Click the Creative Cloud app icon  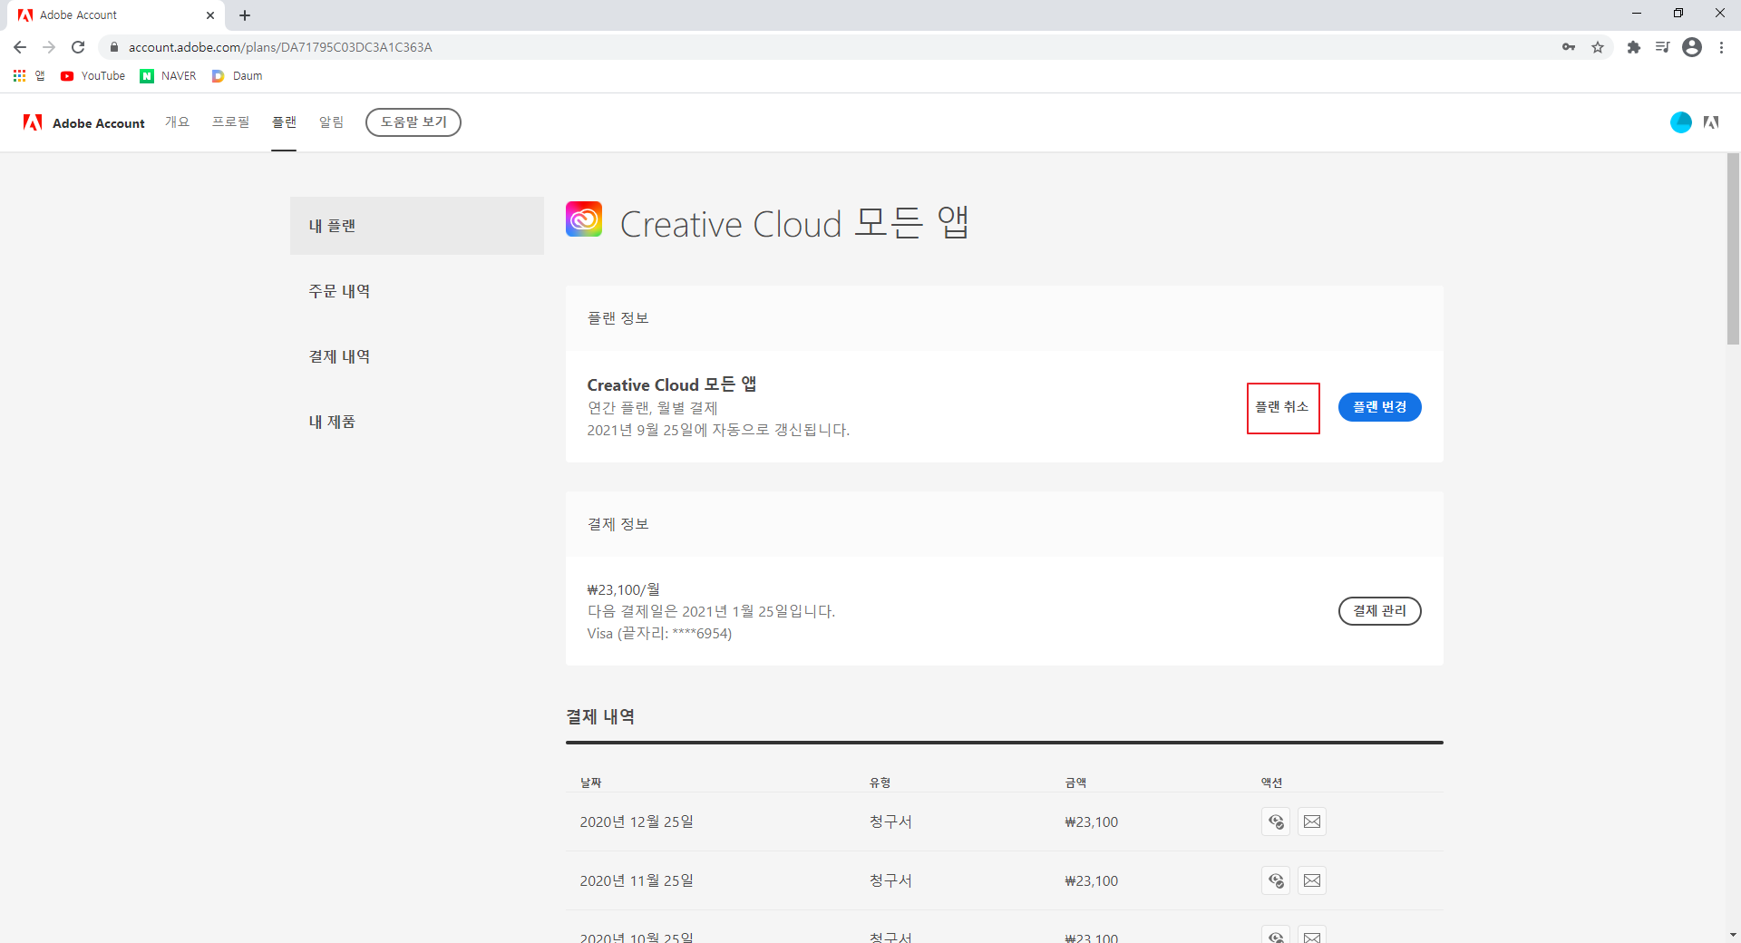click(x=584, y=219)
